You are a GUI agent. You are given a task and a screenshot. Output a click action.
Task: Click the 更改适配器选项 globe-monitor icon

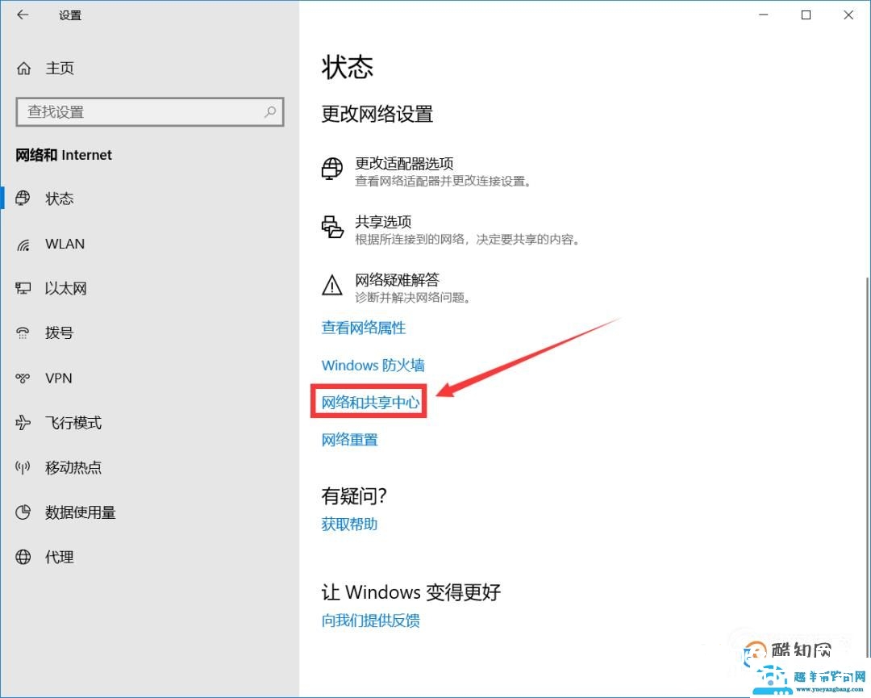click(x=332, y=169)
